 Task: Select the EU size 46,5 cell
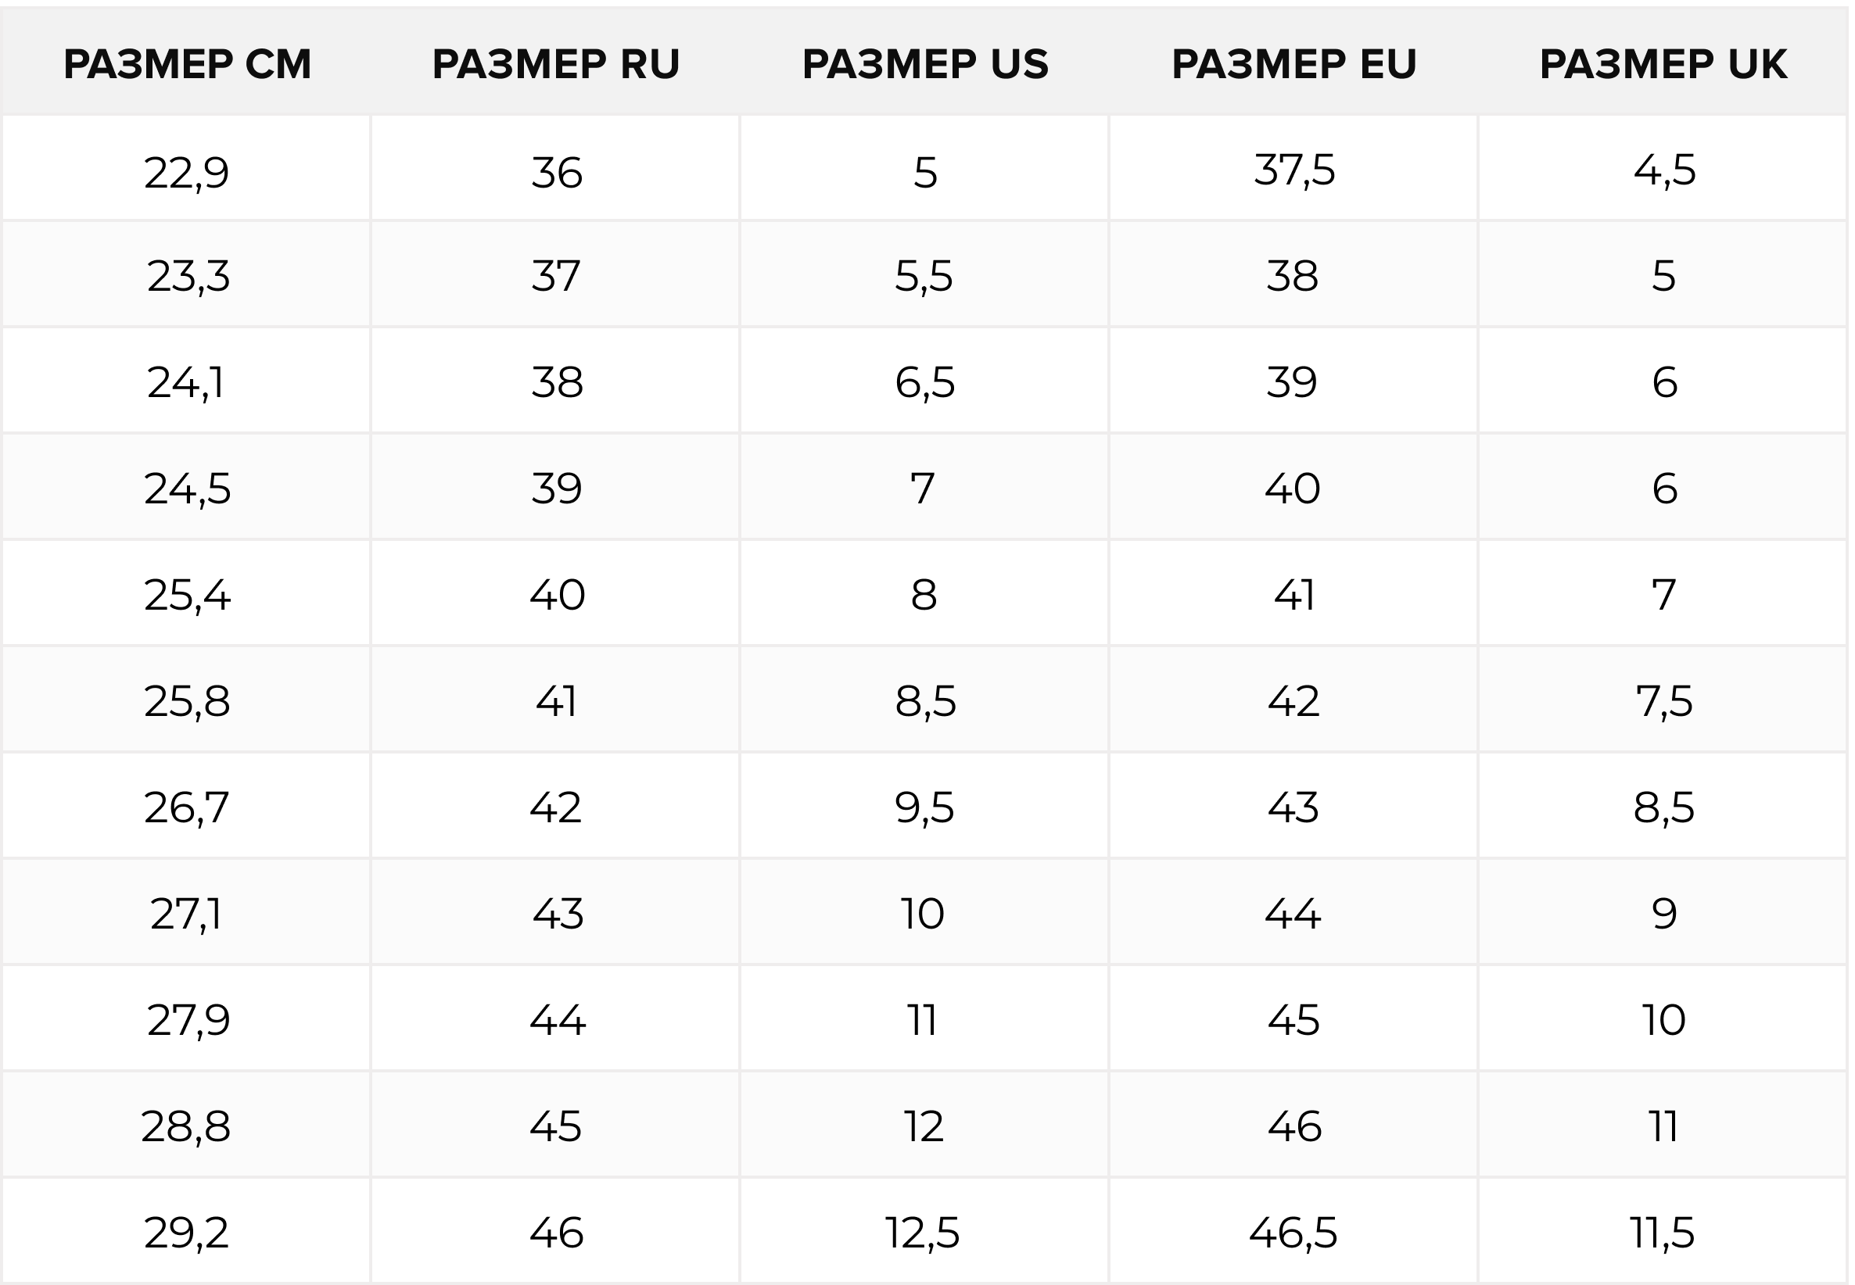click(x=1293, y=1230)
